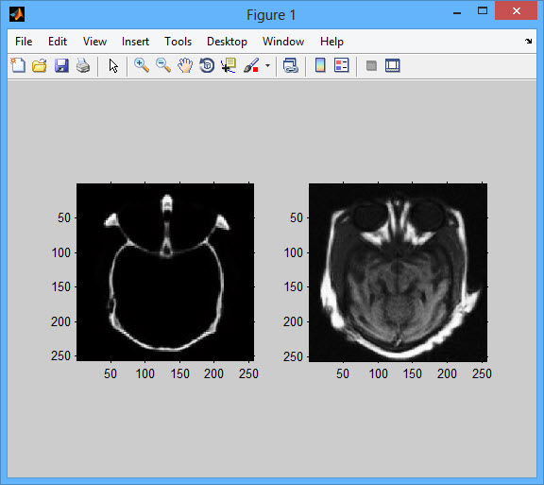This screenshot has height=485, width=544.
Task: Select the Edit Plot arrow tool
Action: [x=113, y=65]
